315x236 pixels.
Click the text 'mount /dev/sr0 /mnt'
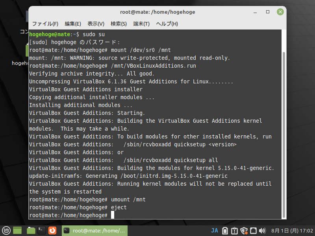(x=141, y=50)
